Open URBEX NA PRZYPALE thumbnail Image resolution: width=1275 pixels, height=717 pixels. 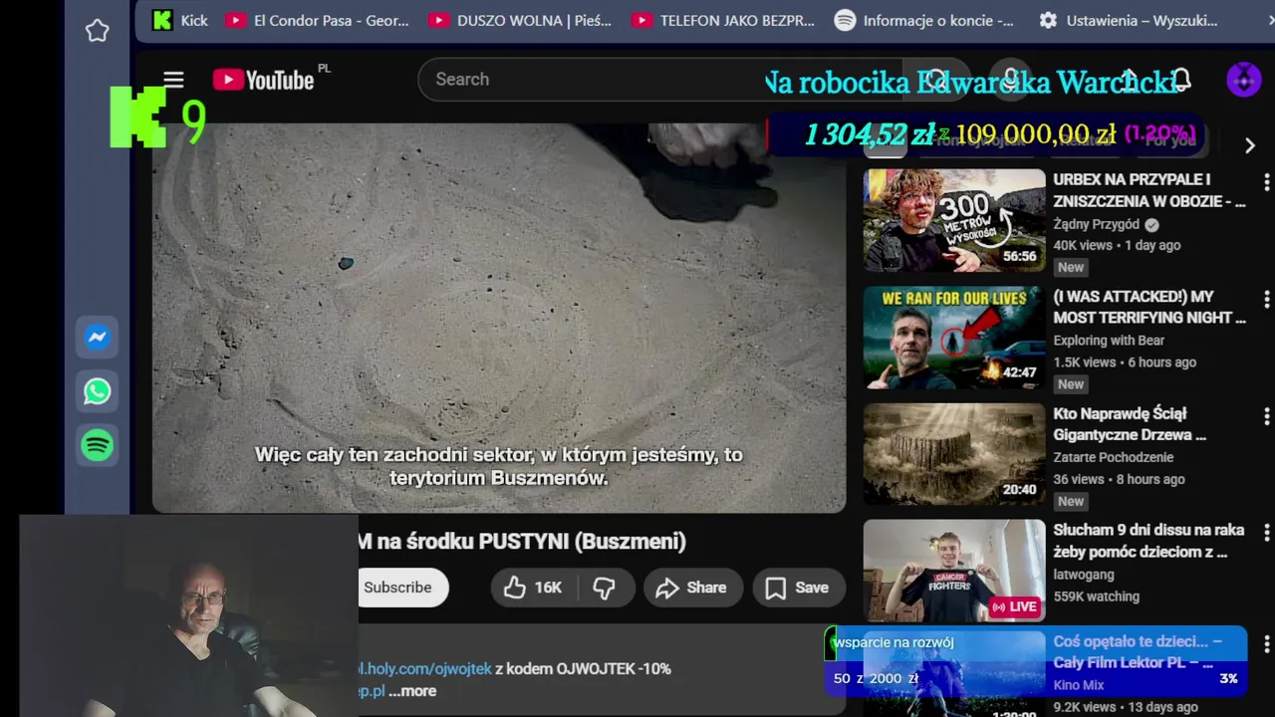(x=954, y=220)
